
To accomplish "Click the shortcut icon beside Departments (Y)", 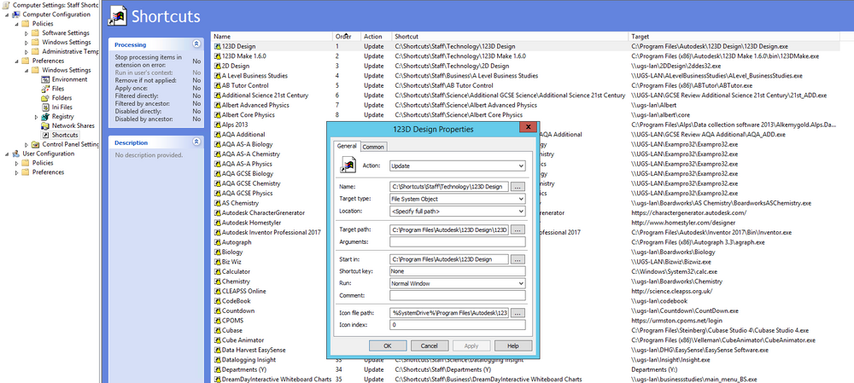I will (217, 369).
